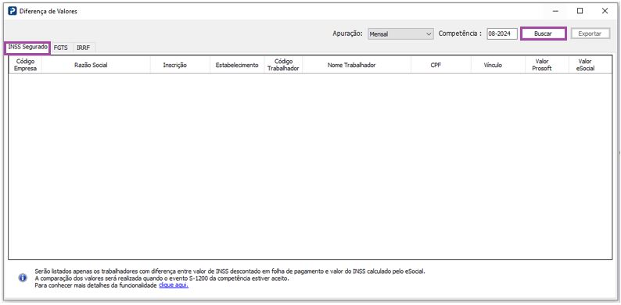Click the note starting 'Serão listados apenas'

click(230, 271)
